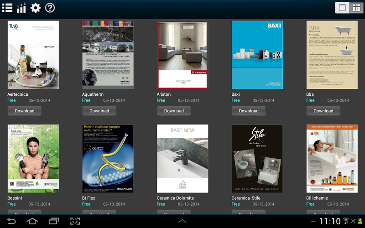Screen dimensions: 365x228
Task: Select the Bt Flex title text
Action: point(89,198)
